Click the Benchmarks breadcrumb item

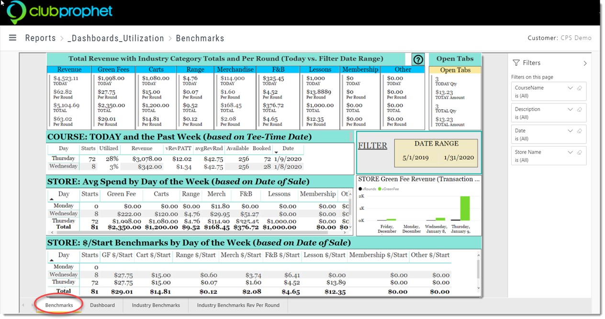[x=200, y=38]
